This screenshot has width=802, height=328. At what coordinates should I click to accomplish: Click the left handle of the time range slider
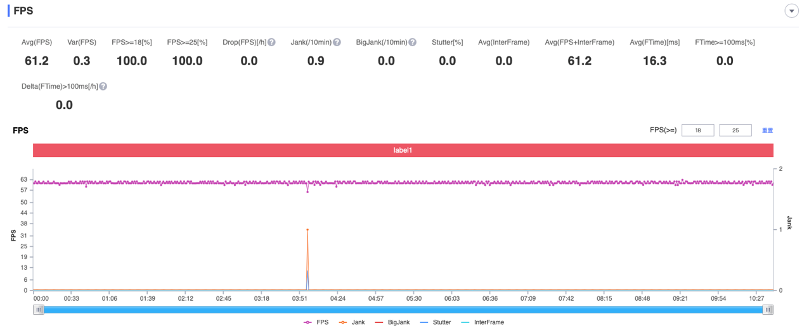(39, 310)
